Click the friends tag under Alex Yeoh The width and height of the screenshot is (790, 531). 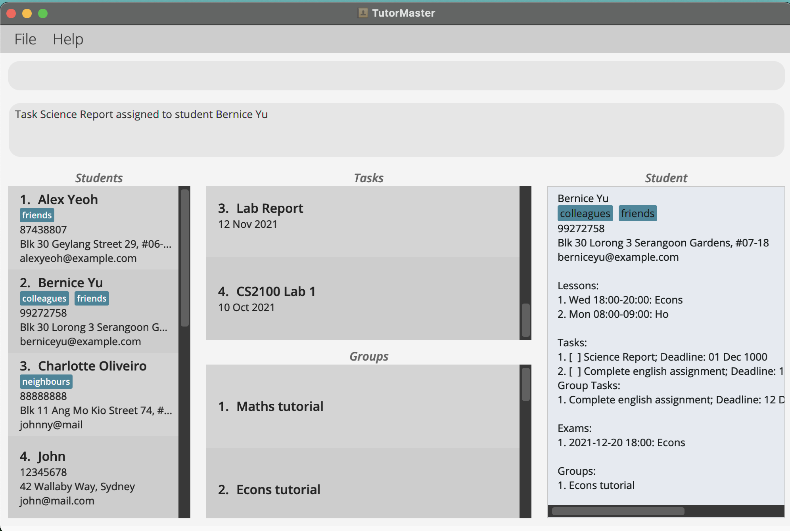37,215
